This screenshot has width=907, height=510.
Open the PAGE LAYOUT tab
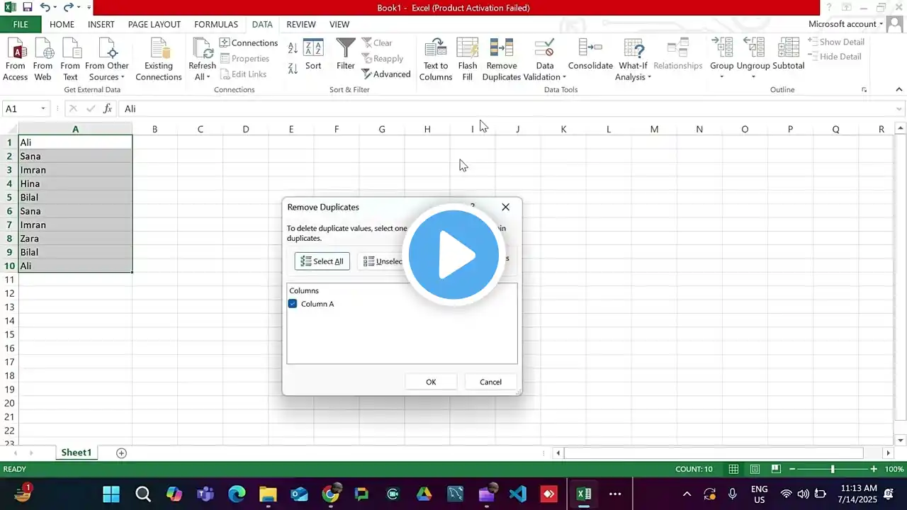tap(154, 24)
